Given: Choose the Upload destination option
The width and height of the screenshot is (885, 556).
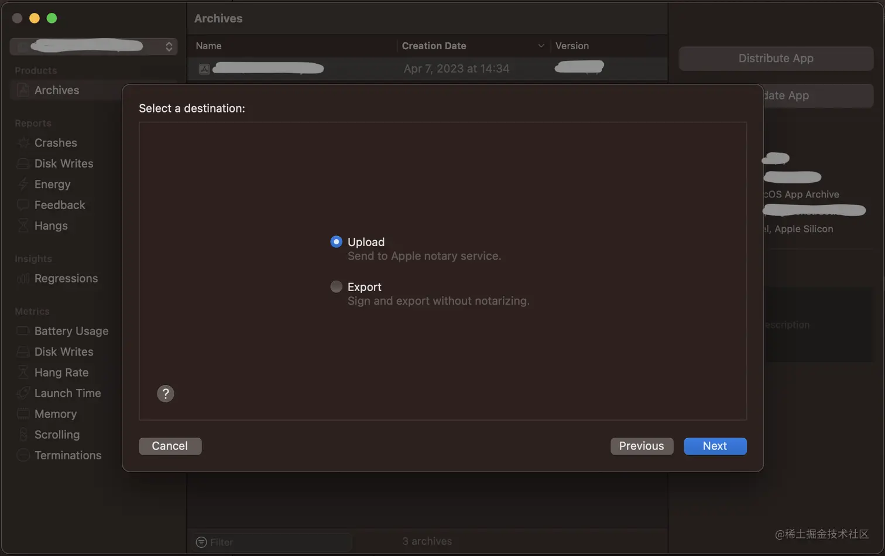Looking at the screenshot, I should (x=336, y=241).
